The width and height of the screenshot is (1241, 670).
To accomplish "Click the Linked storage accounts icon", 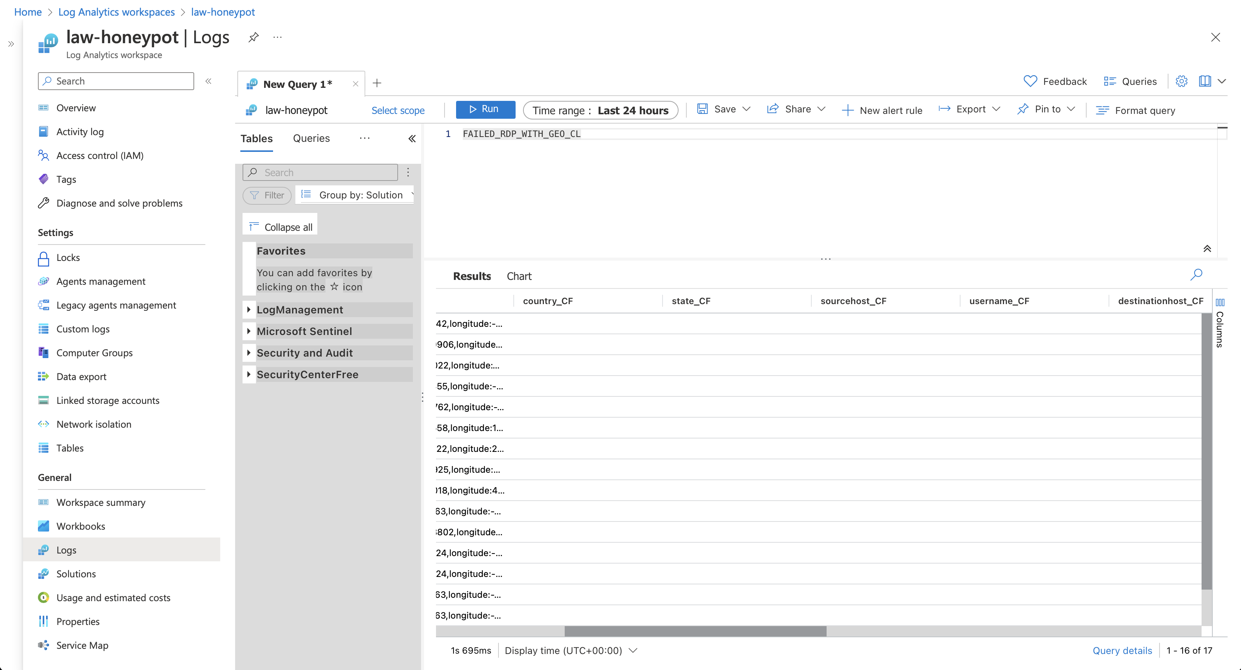I will pos(44,400).
